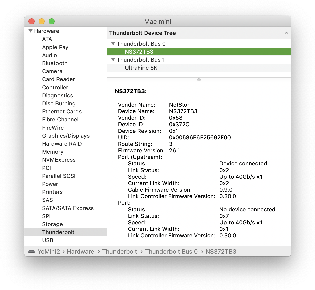
Task: Select Apple Pay in the sidebar
Action: pos(55,47)
